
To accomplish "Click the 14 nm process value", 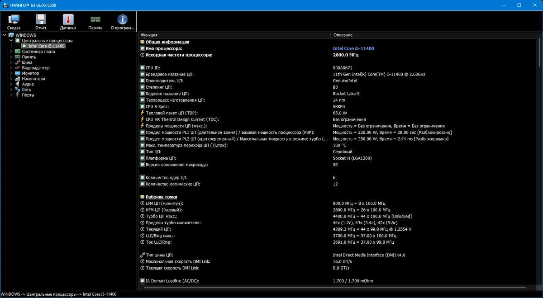I will coord(339,100).
